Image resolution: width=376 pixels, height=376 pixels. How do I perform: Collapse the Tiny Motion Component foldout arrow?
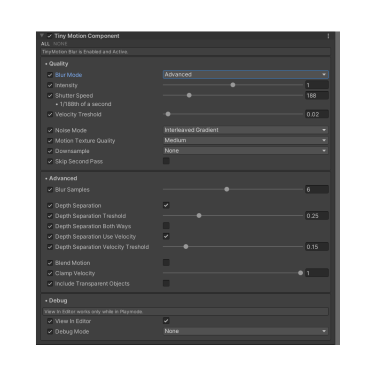pyautogui.click(x=42, y=36)
